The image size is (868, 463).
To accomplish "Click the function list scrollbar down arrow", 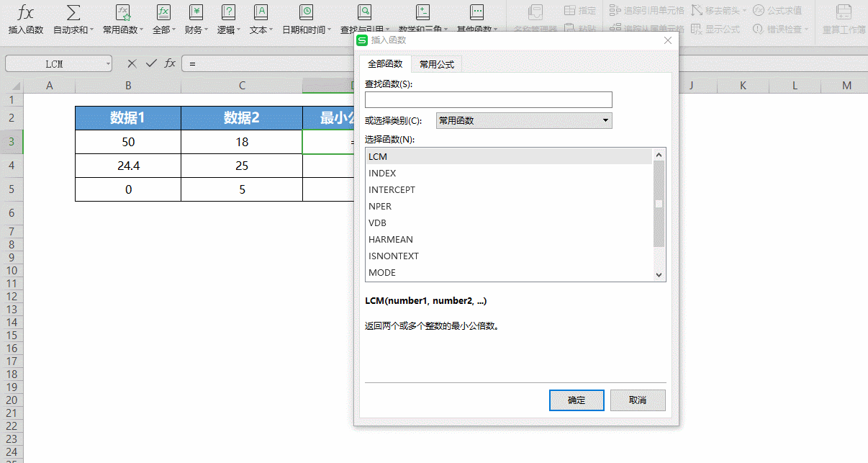I will coord(659,274).
